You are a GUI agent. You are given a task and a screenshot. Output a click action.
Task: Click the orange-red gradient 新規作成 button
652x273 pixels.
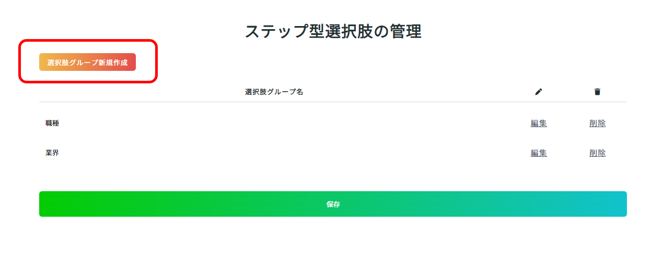[87, 62]
